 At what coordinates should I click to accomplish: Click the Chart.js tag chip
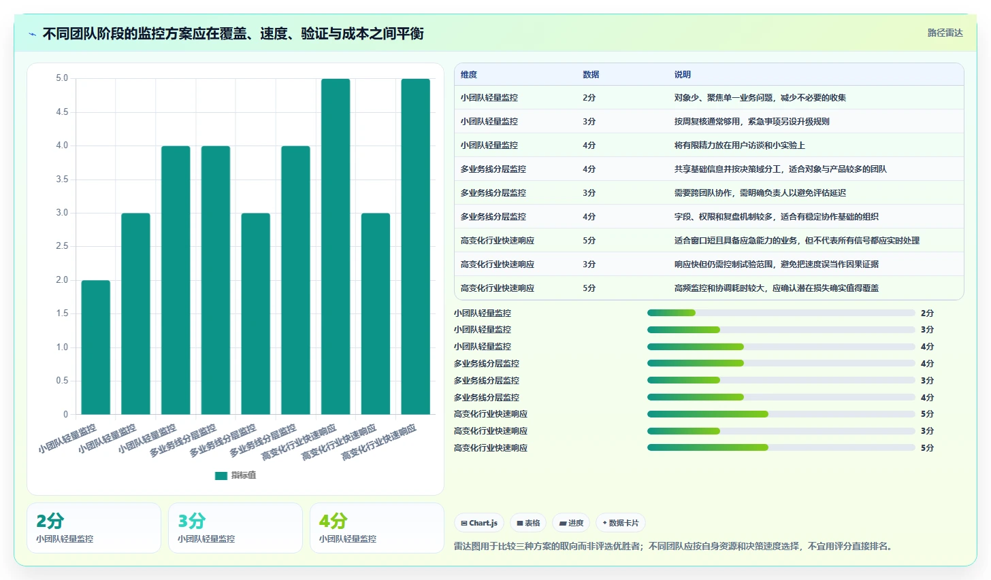click(x=479, y=523)
